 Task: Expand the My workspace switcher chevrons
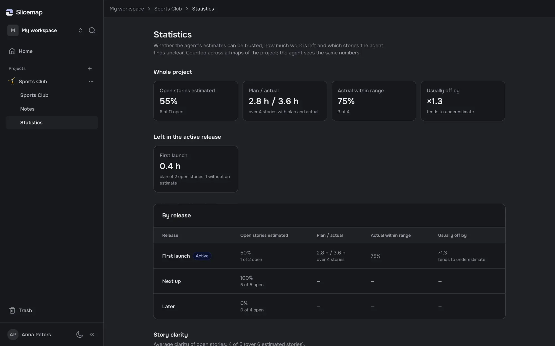pyautogui.click(x=80, y=30)
